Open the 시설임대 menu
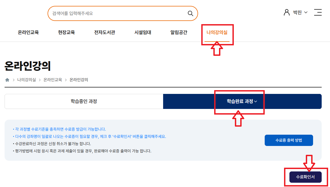The width and height of the screenshot is (330, 187). tap(143, 32)
